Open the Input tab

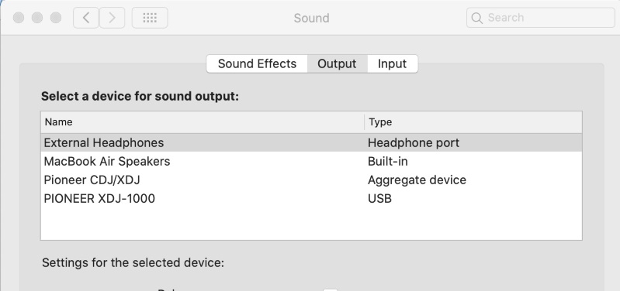[392, 64]
